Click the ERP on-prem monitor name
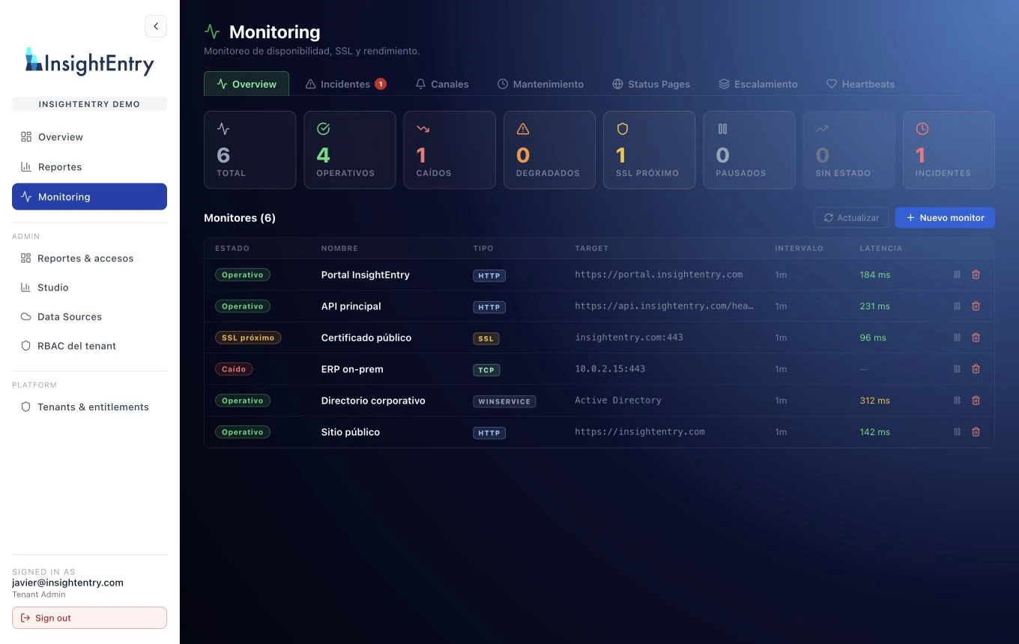 [352, 369]
